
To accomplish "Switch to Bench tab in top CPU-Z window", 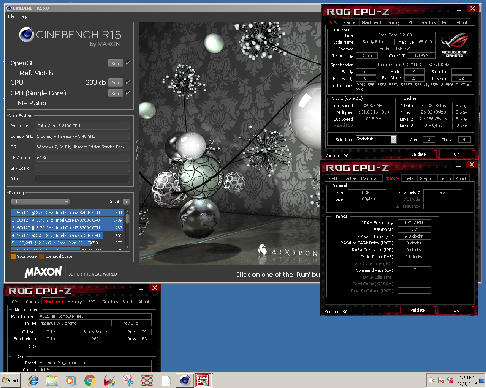I will 446,22.
